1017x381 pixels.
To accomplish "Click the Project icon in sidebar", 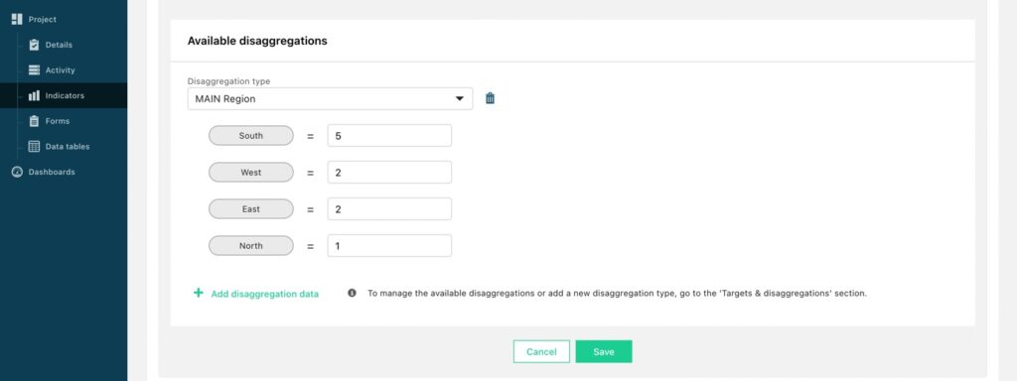I will click(x=18, y=20).
